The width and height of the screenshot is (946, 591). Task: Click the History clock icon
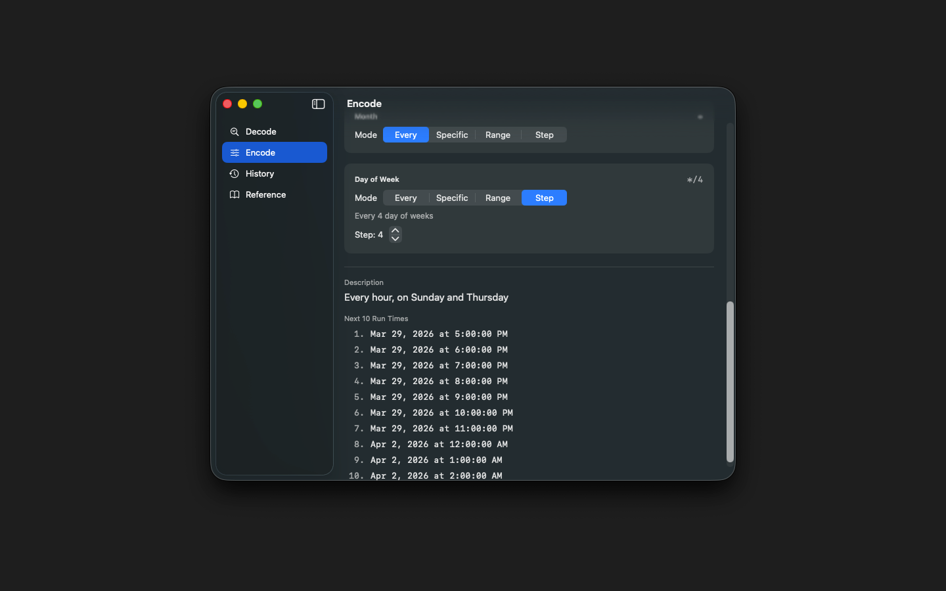tap(235, 174)
